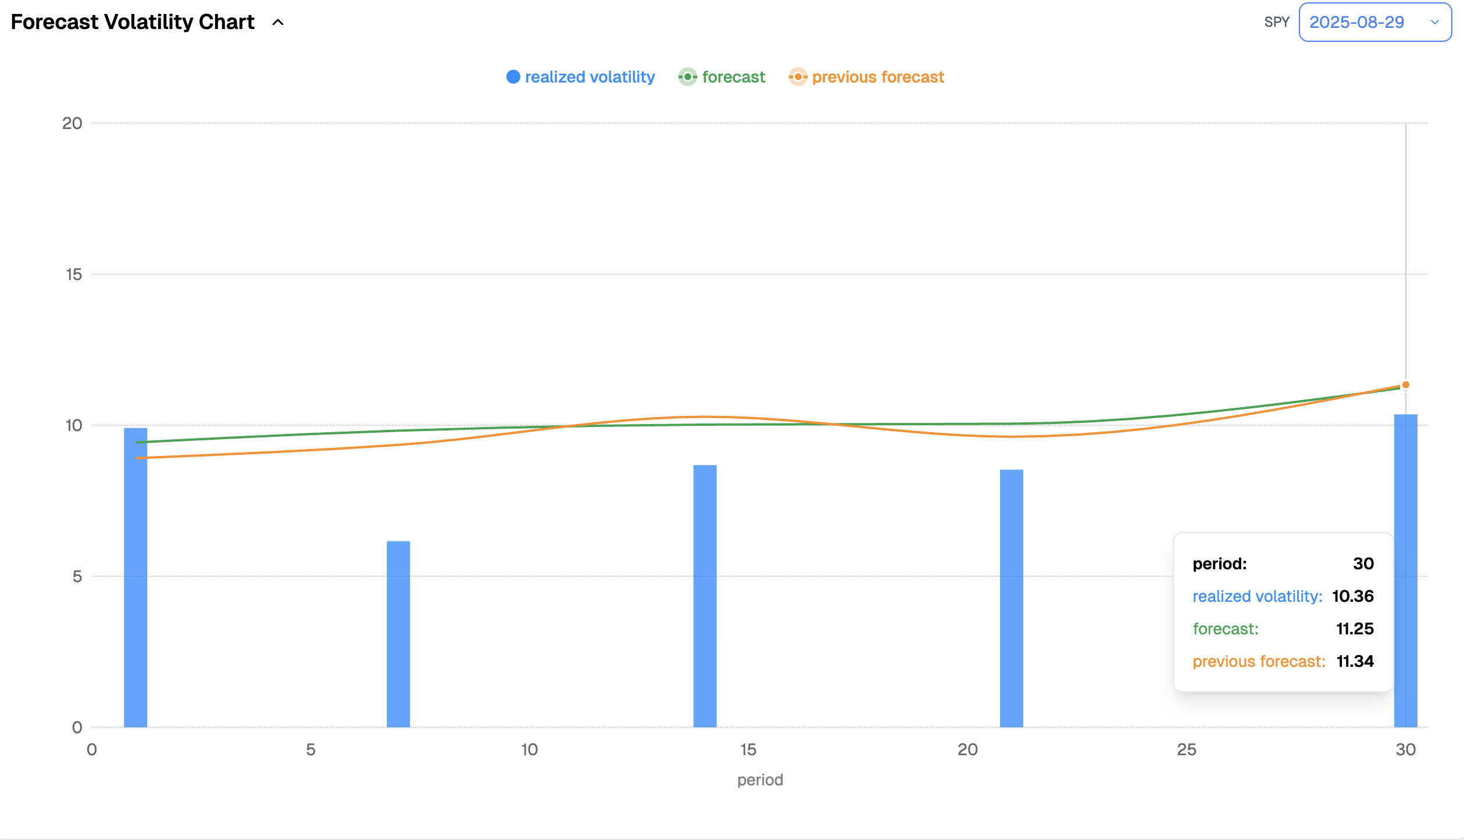Click the tooltip's realized volatility 10.36 row
Viewport: 1464px width, 840px height.
pos(1283,597)
